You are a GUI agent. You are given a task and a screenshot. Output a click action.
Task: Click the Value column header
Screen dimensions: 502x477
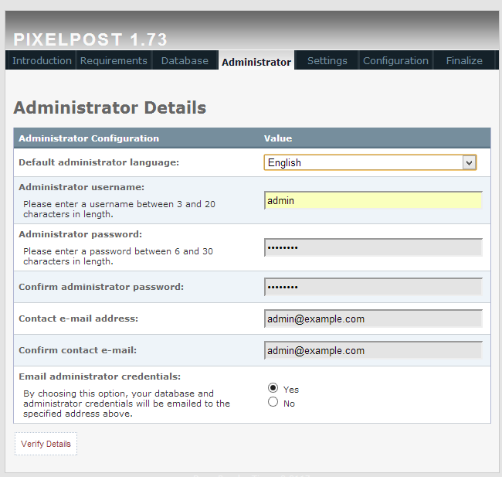[x=278, y=138]
